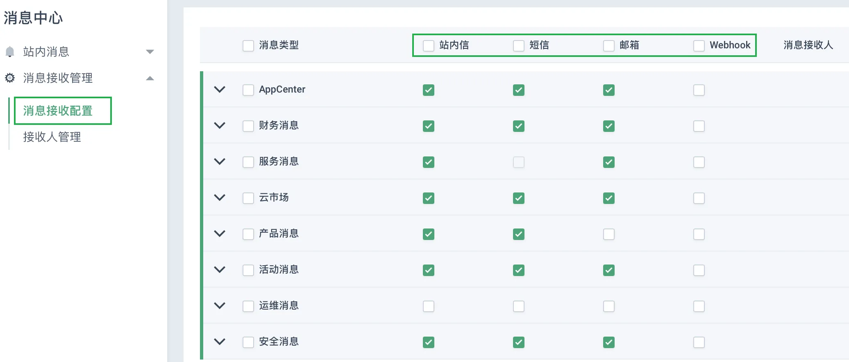This screenshot has height=362, width=849.
Task: Collapse the 消息接收管理 sidebar menu arrow
Action: [150, 78]
